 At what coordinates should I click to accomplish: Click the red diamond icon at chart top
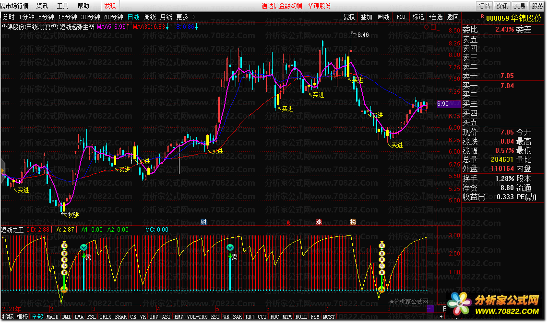tap(426, 27)
